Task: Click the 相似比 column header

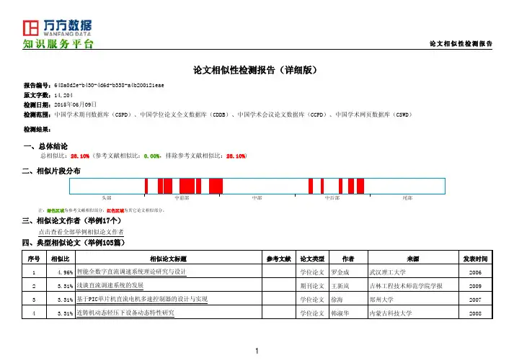Action: click(x=59, y=259)
